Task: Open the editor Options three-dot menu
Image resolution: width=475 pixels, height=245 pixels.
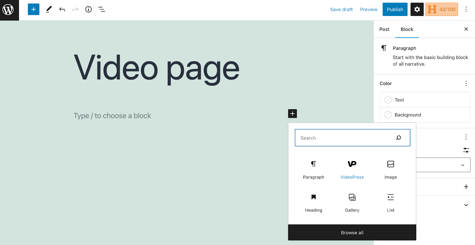Action: coord(466,9)
